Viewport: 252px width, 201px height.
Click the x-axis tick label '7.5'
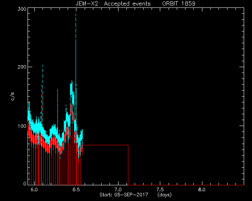pyautogui.click(x=160, y=190)
